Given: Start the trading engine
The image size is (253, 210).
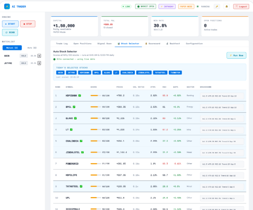Looking at the screenshot, I should click(10, 24).
